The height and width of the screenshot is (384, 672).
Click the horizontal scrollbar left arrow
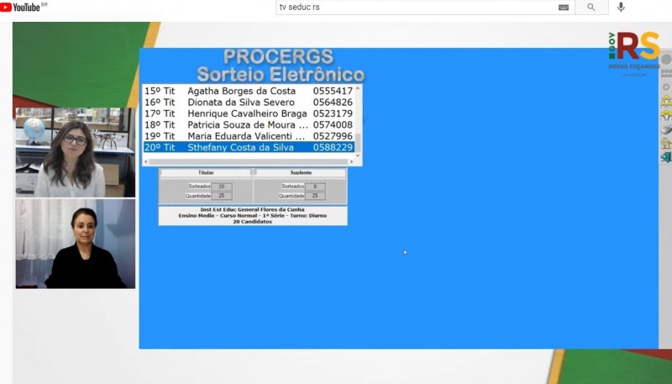[x=146, y=161]
